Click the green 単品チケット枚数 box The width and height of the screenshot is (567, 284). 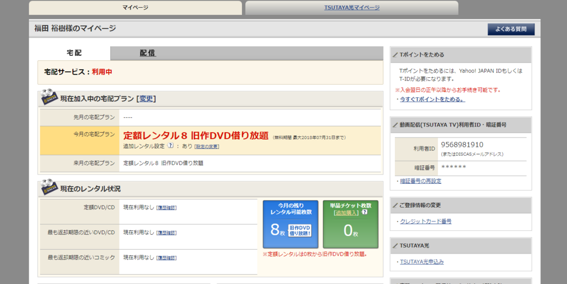point(350,224)
